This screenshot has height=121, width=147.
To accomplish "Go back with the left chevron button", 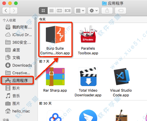I will [x=6, y=11].
